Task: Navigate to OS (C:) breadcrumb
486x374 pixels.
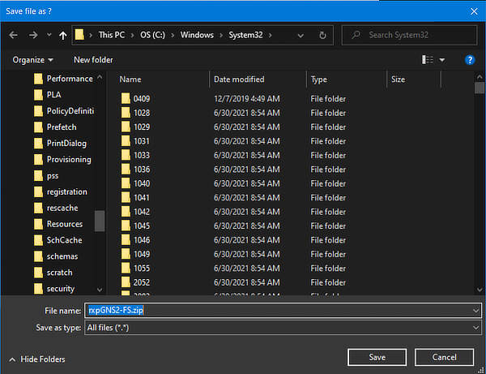Action: 152,35
